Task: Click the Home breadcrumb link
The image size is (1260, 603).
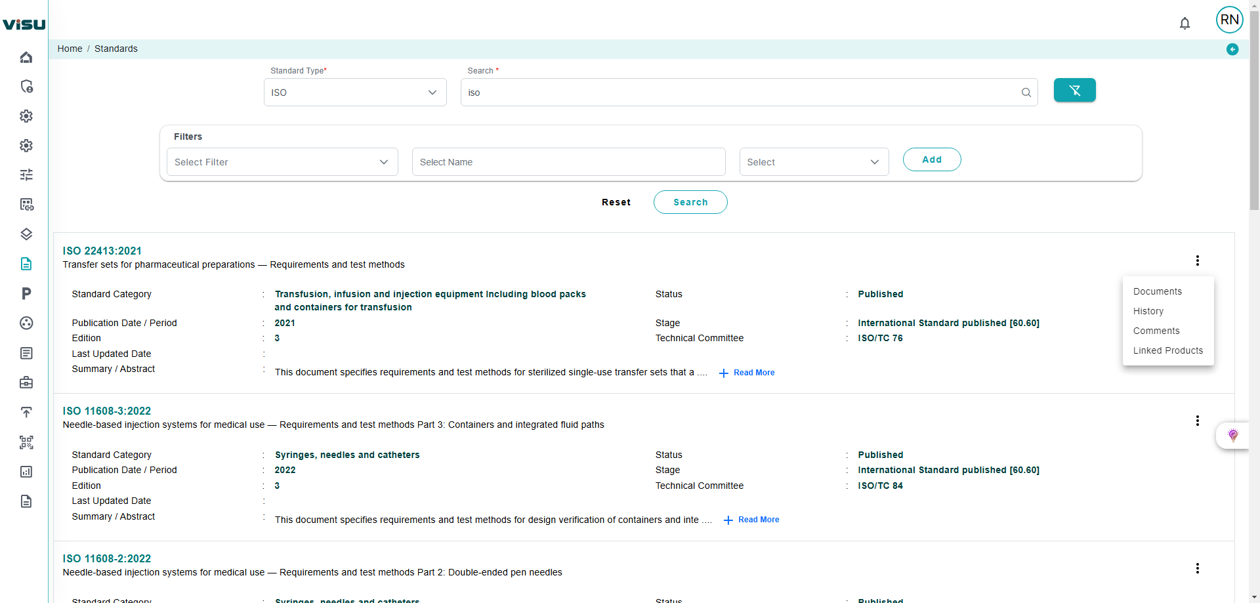Action: pyautogui.click(x=70, y=49)
